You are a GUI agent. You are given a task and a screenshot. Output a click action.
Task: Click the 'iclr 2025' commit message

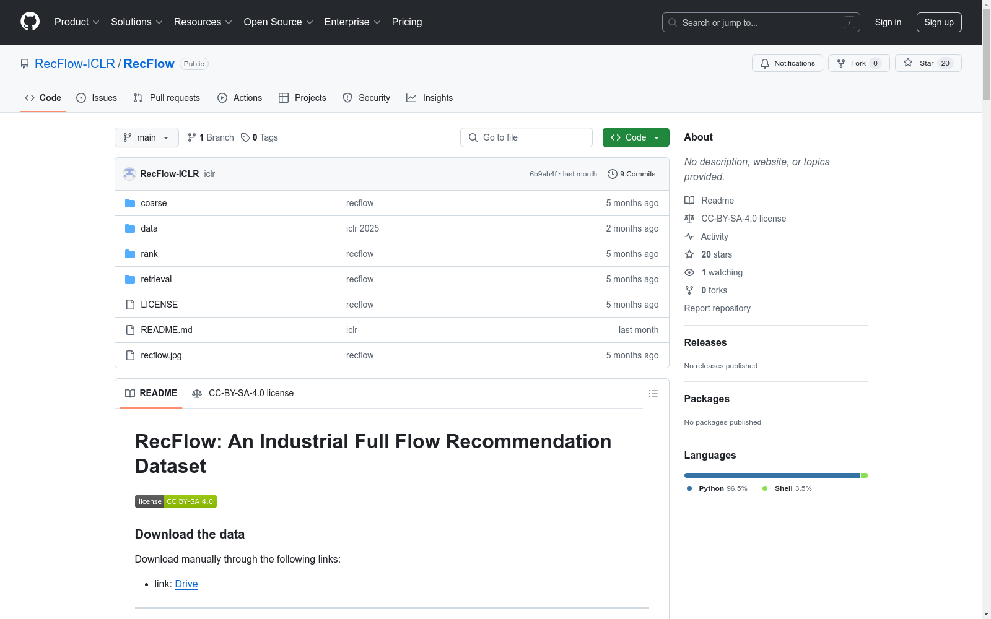[x=362, y=228]
